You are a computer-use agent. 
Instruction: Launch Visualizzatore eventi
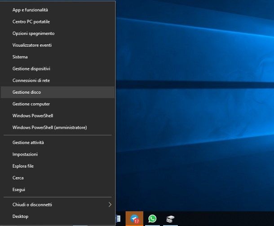57,45
